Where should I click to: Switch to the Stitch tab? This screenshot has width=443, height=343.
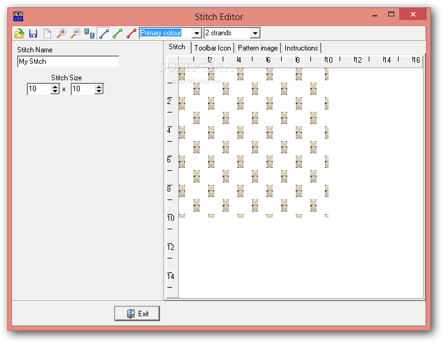177,47
